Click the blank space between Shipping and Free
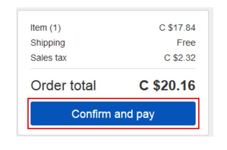This screenshot has height=150, width=227. coord(121,43)
